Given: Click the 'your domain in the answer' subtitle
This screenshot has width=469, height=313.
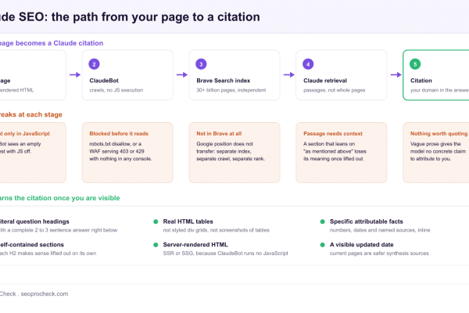Looking at the screenshot, I should tap(439, 90).
